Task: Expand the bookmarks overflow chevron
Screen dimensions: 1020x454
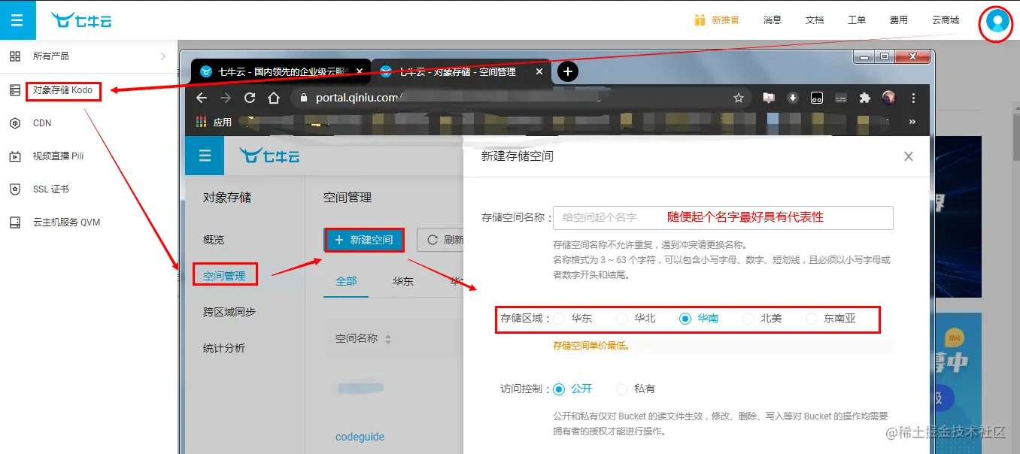Action: [x=912, y=122]
